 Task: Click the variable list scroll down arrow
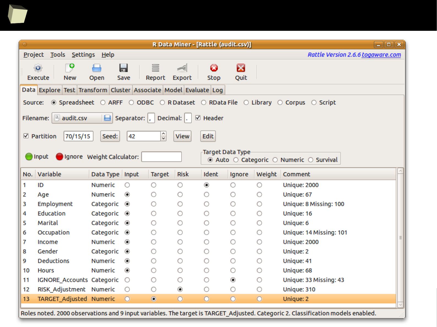[x=400, y=304]
